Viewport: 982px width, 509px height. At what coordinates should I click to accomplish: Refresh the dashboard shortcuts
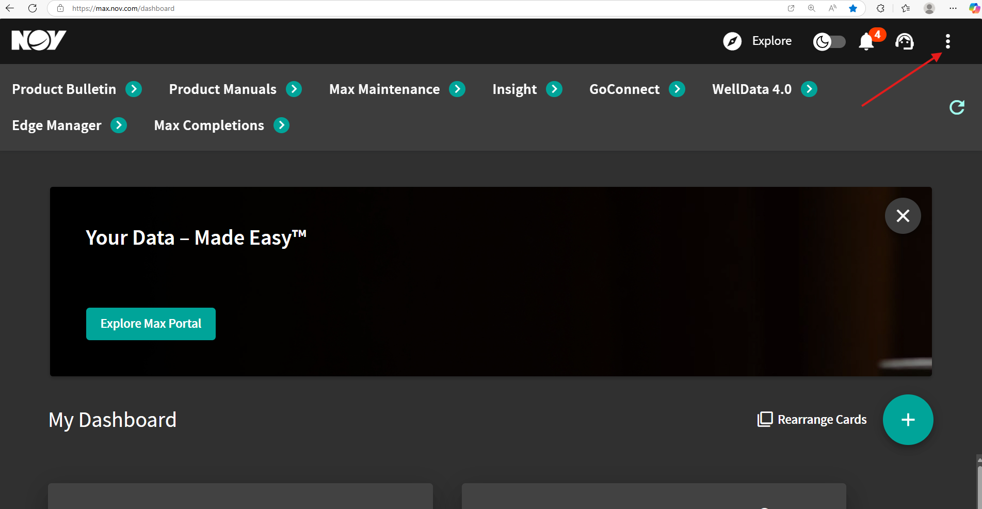[x=957, y=107]
